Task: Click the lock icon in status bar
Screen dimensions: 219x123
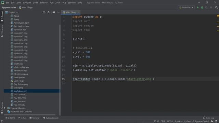Action: pos(212,121)
